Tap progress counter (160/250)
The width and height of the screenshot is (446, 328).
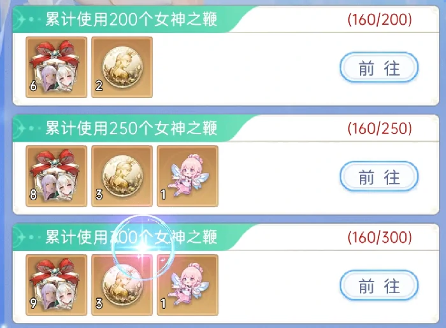[x=380, y=128]
